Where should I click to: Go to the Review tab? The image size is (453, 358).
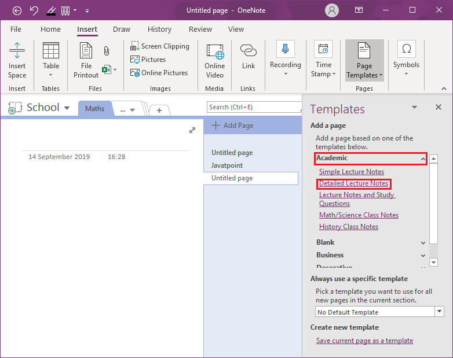pos(200,29)
